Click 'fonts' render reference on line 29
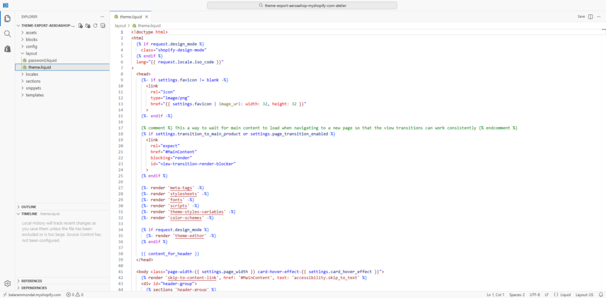This screenshot has height=298, width=606. point(178,200)
